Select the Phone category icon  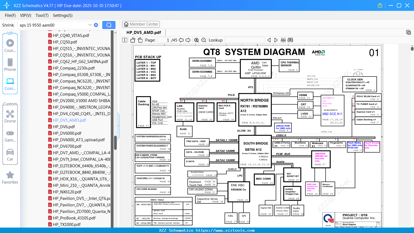tap(10, 65)
